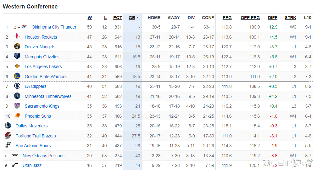Open the Los Angeles Lakers team link
317x171 pixels.
(x=43, y=67)
